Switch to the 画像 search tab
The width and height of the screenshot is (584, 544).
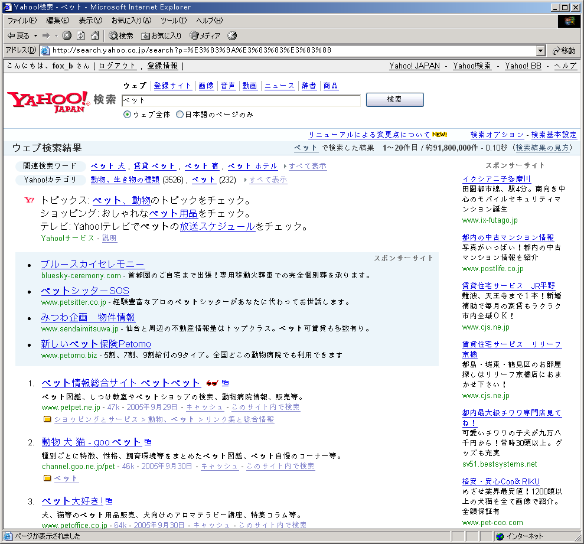(206, 86)
